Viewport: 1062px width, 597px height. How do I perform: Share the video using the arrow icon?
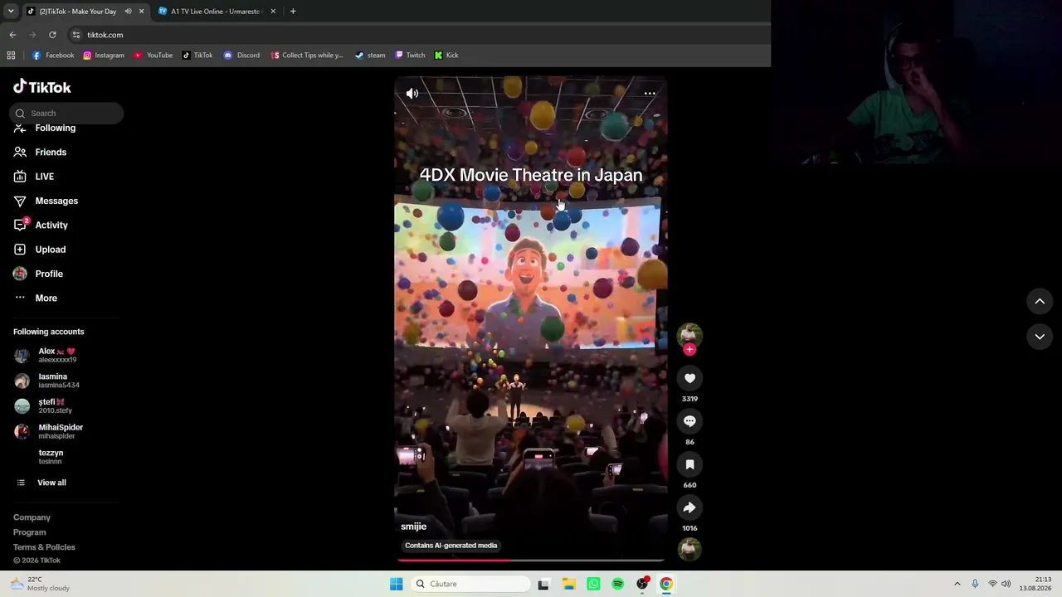point(689,507)
